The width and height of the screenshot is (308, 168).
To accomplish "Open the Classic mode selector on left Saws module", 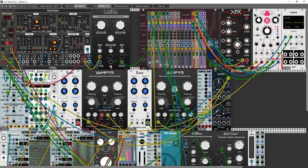I will tap(75, 98).
